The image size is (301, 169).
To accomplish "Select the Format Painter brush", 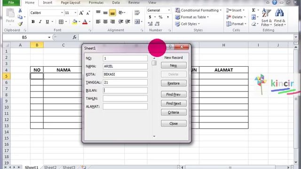I will click(x=20, y=24).
